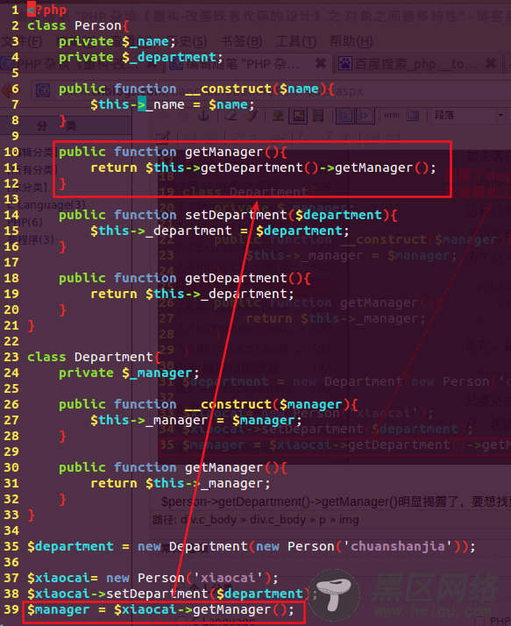The width and height of the screenshot is (511, 626).
Task: Click the toolbar icon next to the HTML button
Action: click(412, 116)
